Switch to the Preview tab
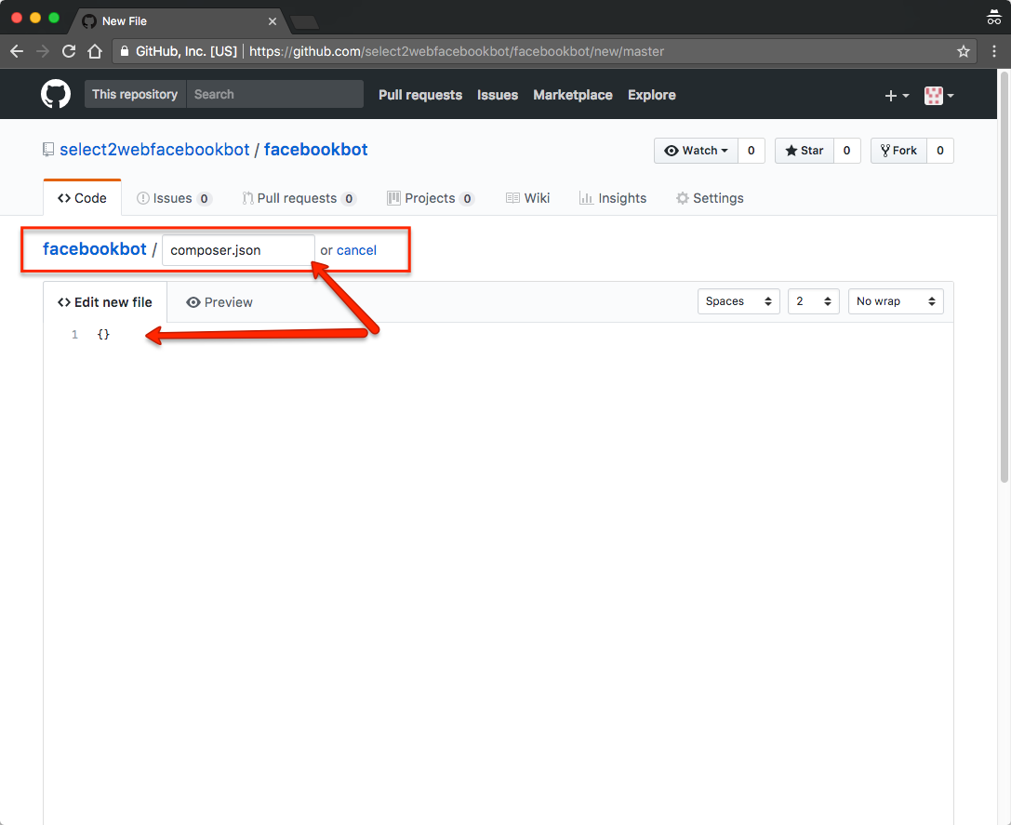The width and height of the screenshot is (1011, 825). [x=219, y=302]
